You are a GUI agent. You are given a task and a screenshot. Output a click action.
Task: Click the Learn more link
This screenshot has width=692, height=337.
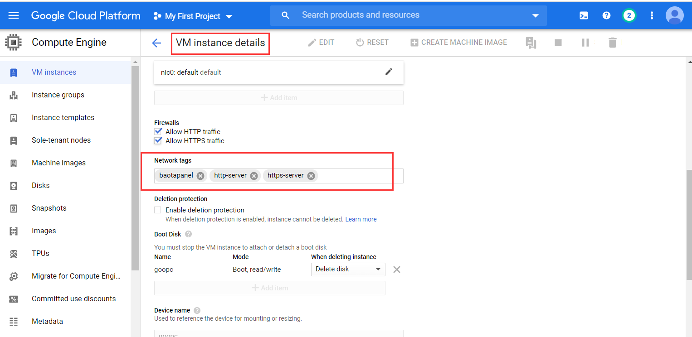click(361, 219)
